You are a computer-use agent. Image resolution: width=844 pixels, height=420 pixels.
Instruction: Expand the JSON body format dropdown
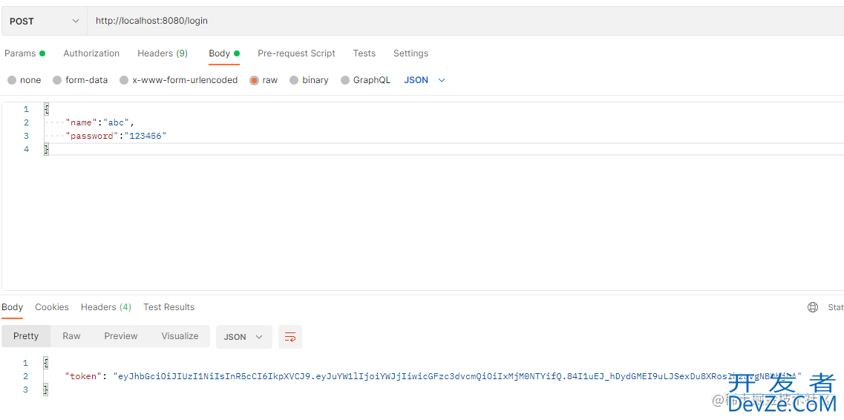tap(425, 80)
